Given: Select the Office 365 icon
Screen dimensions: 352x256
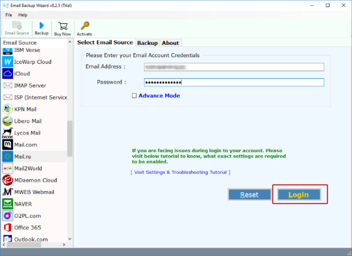Looking at the screenshot, I should click(8, 228).
